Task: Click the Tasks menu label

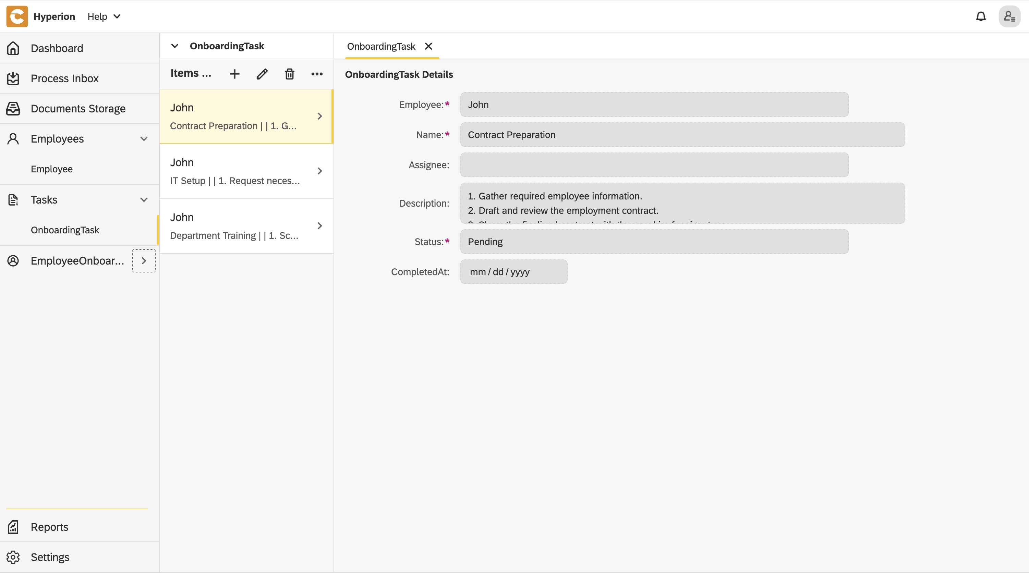Action: point(44,200)
